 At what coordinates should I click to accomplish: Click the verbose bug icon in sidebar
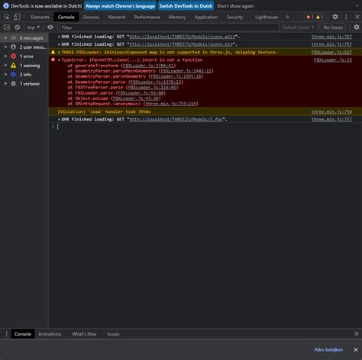[x=14, y=84]
